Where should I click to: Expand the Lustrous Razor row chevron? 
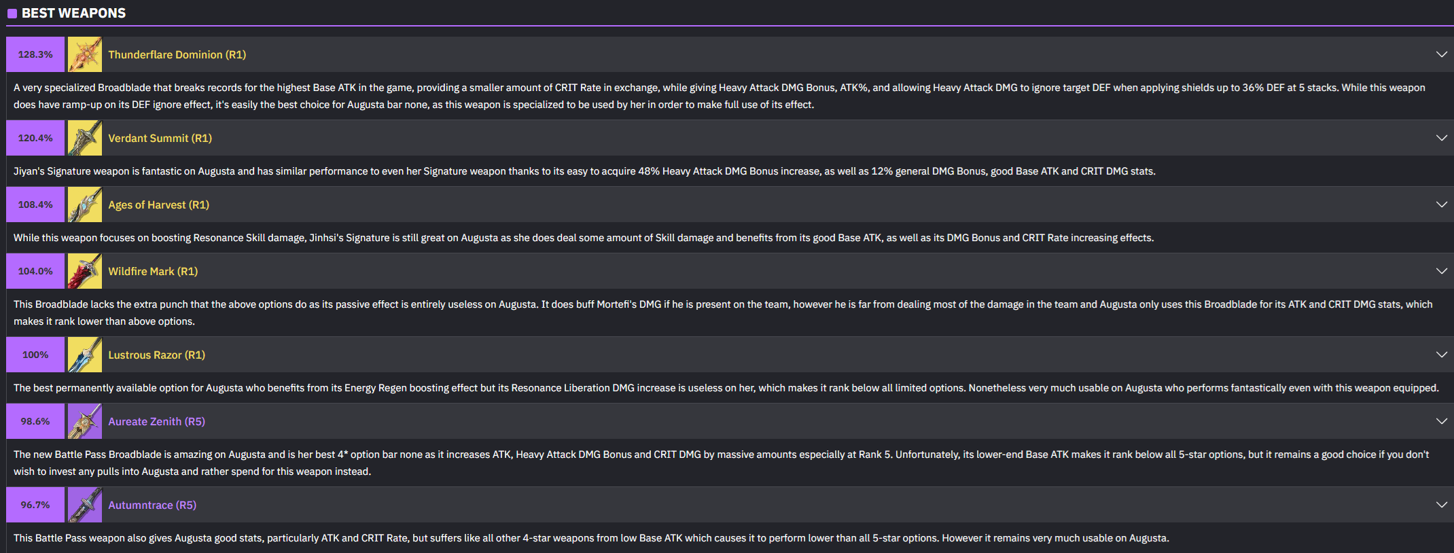coord(1441,355)
